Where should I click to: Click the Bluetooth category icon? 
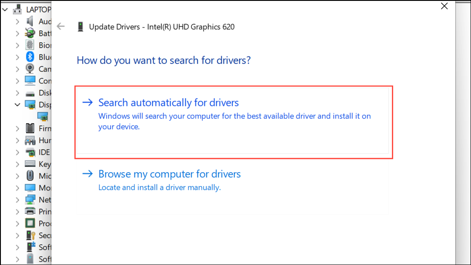click(30, 57)
